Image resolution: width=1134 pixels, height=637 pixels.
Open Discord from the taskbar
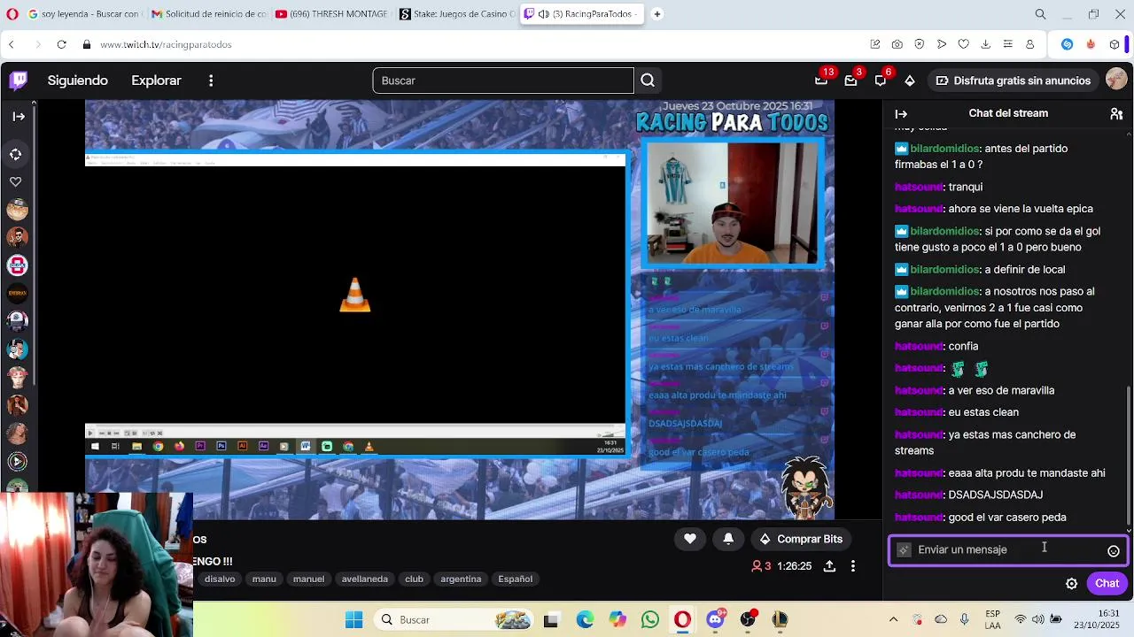coord(715,619)
